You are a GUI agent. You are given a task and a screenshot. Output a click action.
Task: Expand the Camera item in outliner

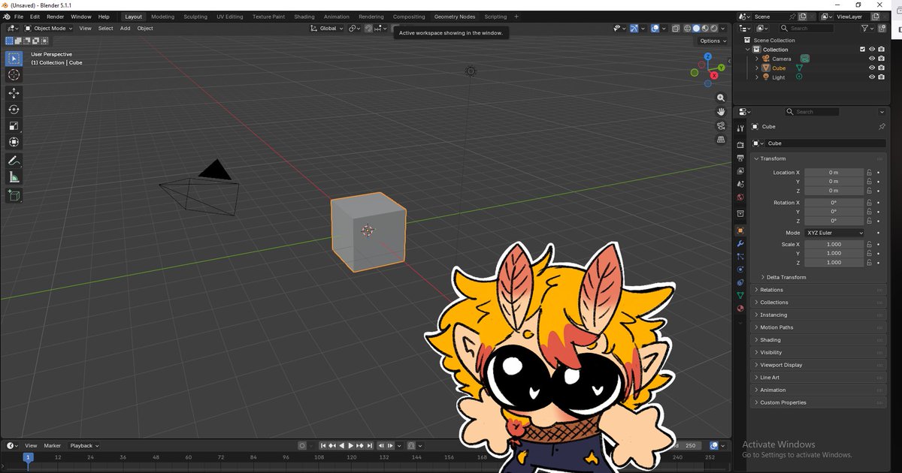757,59
